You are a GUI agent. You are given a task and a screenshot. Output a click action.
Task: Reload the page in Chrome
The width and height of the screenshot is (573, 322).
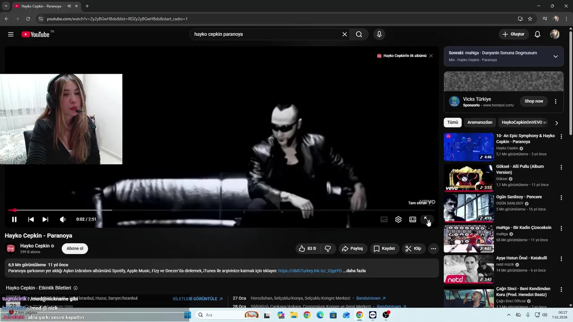click(28, 19)
